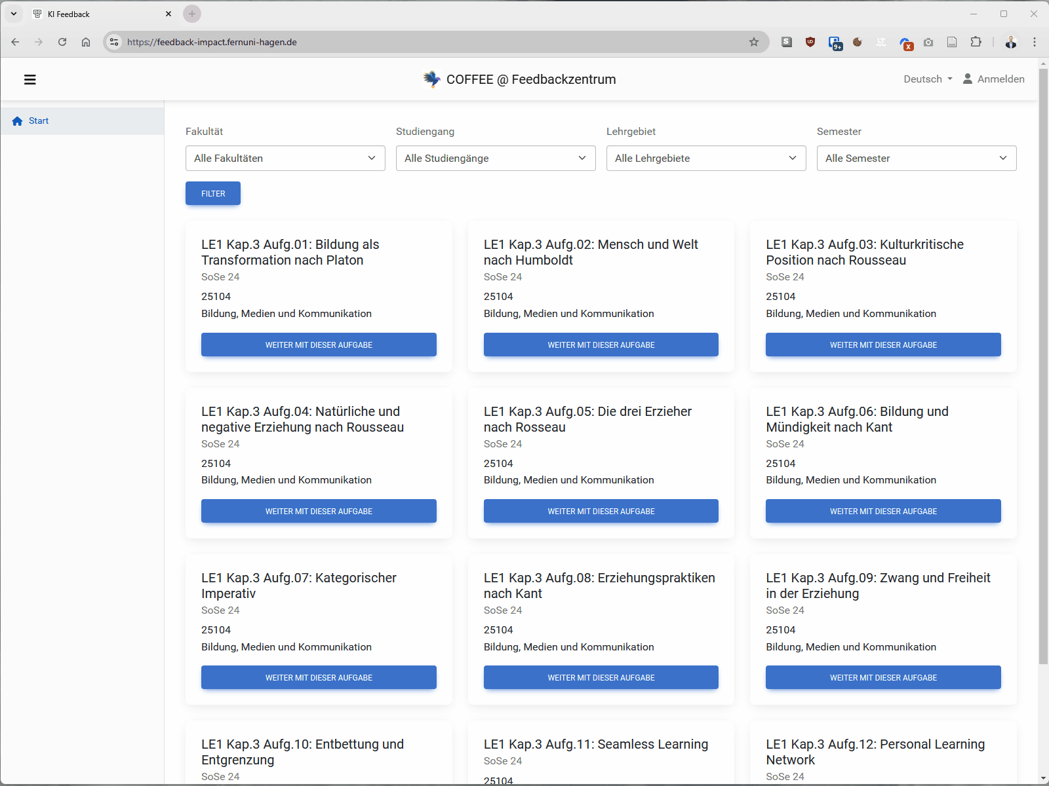Image resolution: width=1049 pixels, height=786 pixels.
Task: Open the LanguageTool extension
Action: tap(882, 42)
